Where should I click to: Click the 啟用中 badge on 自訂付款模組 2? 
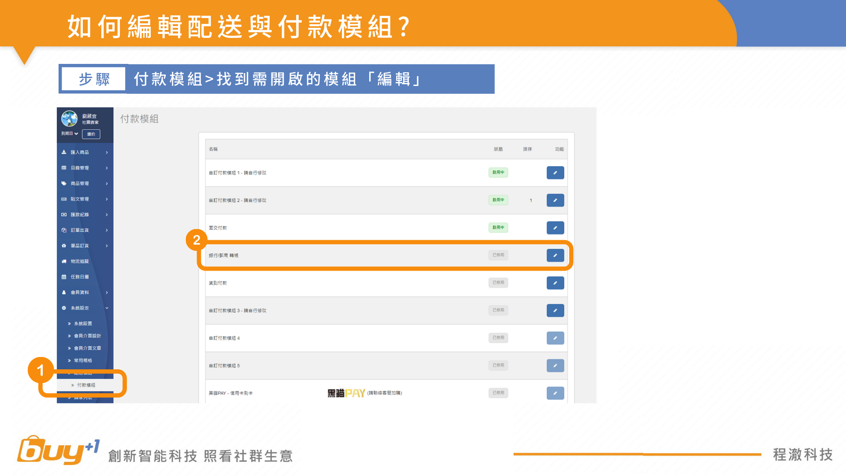[x=498, y=200]
